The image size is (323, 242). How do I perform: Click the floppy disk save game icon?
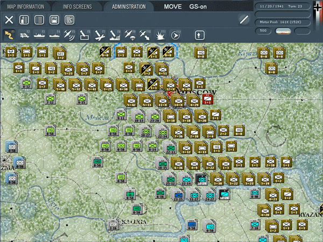[54, 20]
